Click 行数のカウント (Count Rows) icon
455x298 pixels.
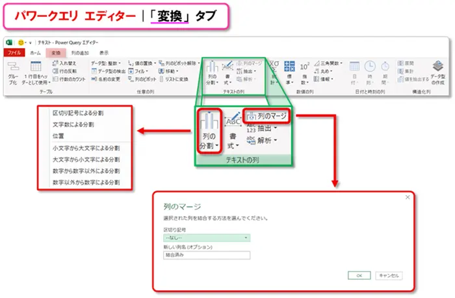click(55, 79)
